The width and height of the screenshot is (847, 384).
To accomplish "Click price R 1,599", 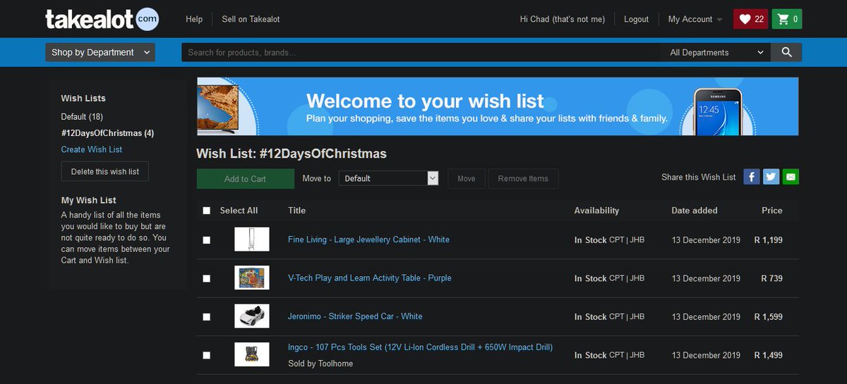I will (x=768, y=317).
